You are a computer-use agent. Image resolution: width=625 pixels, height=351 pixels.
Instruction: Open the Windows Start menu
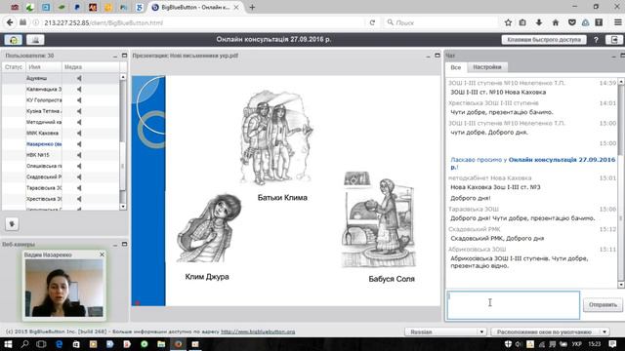pos(8,344)
